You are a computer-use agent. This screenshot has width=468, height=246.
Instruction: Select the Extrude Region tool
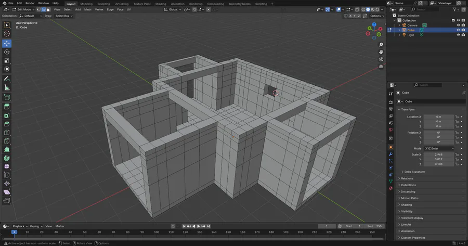(7, 107)
